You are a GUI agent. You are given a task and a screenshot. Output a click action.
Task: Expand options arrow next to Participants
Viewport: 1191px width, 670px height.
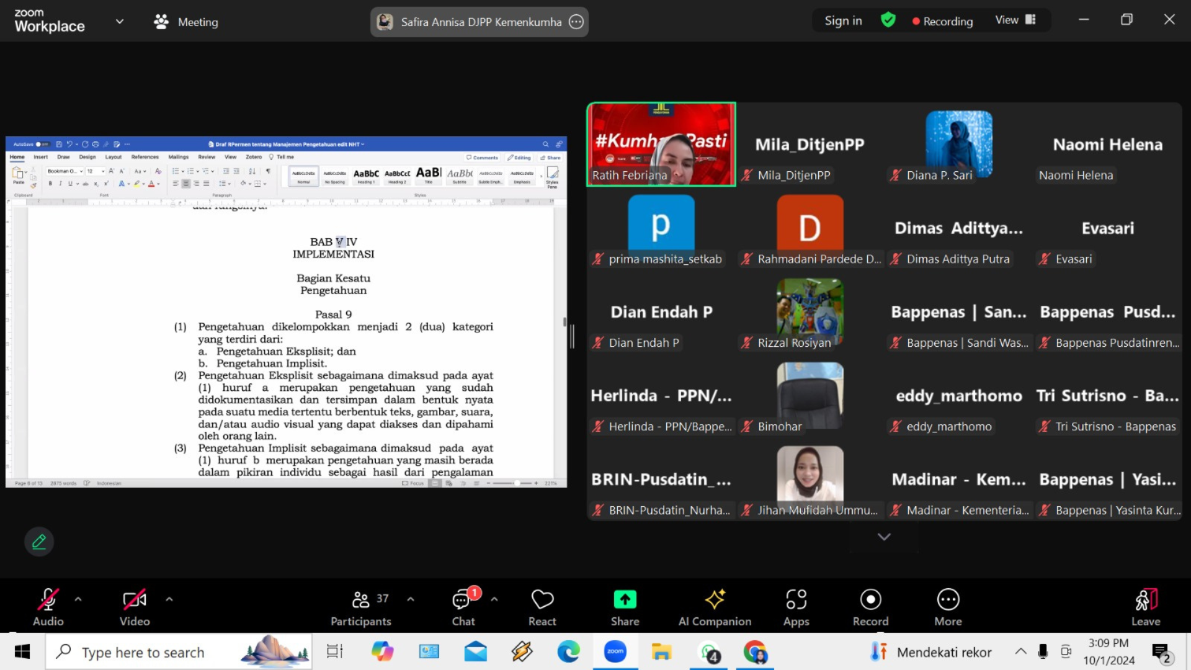tap(411, 599)
